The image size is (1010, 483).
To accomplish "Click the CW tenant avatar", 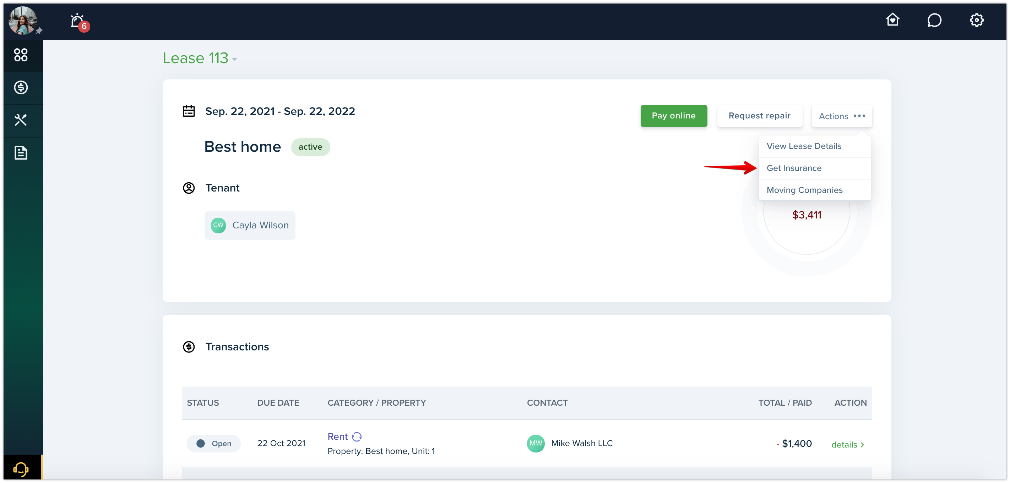I will coord(218,225).
